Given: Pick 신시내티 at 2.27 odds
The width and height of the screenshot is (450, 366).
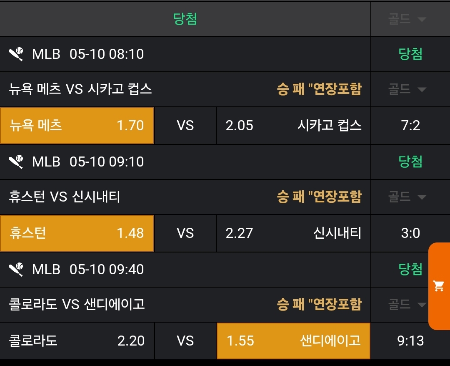Looking at the screenshot, I should (x=293, y=233).
